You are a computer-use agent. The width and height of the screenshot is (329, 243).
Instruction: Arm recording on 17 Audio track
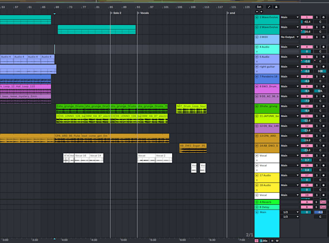tap(323, 175)
